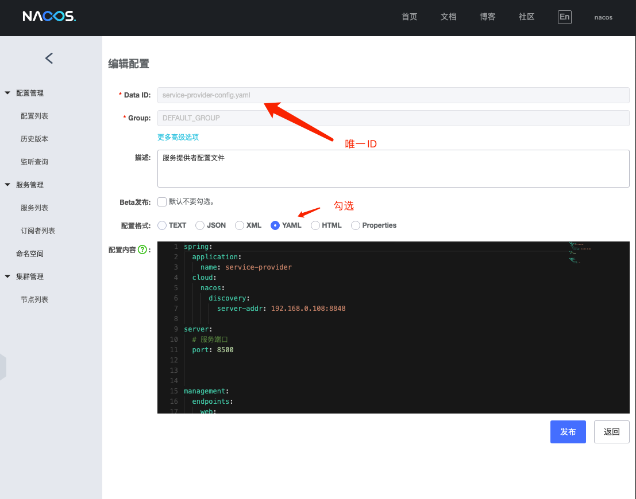Click the Data ID field
Viewport: 636px width, 499px height.
coord(393,95)
